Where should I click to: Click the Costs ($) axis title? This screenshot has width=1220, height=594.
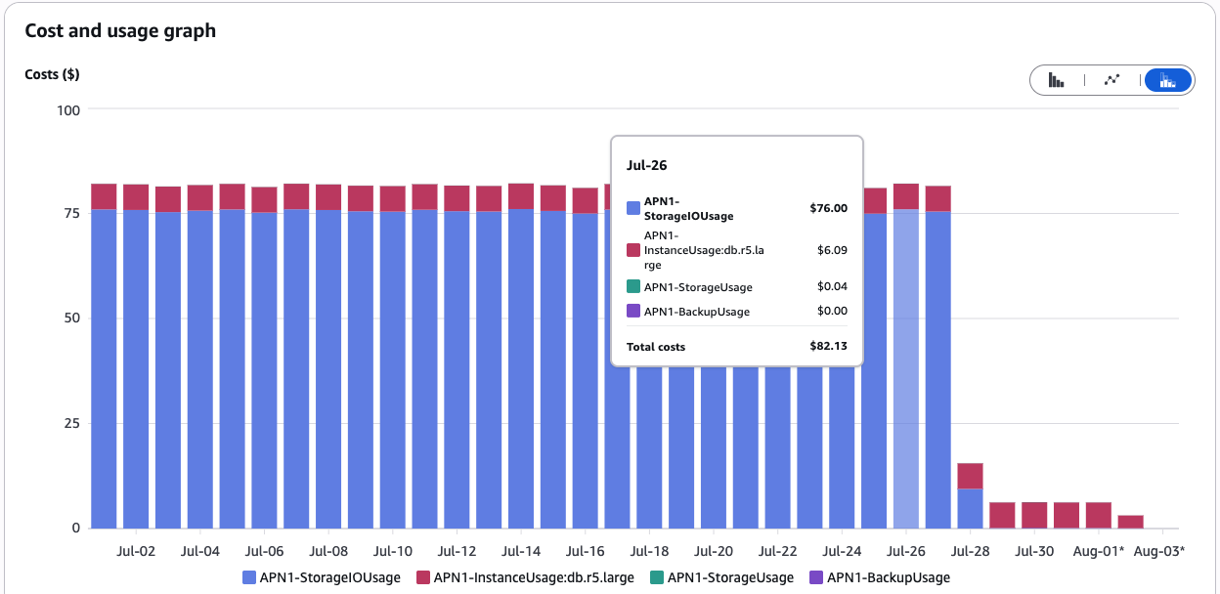[x=52, y=74]
